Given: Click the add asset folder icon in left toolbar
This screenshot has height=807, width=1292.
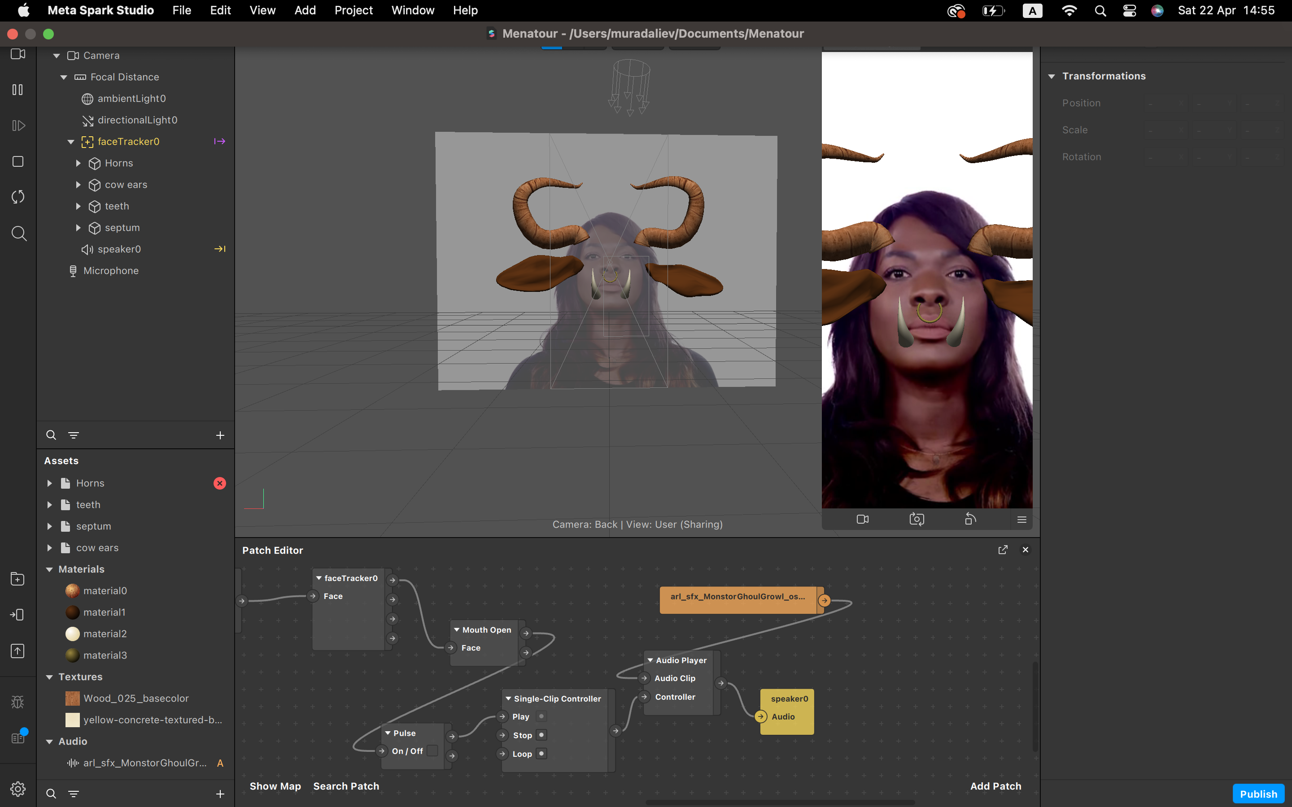Looking at the screenshot, I should 17,579.
